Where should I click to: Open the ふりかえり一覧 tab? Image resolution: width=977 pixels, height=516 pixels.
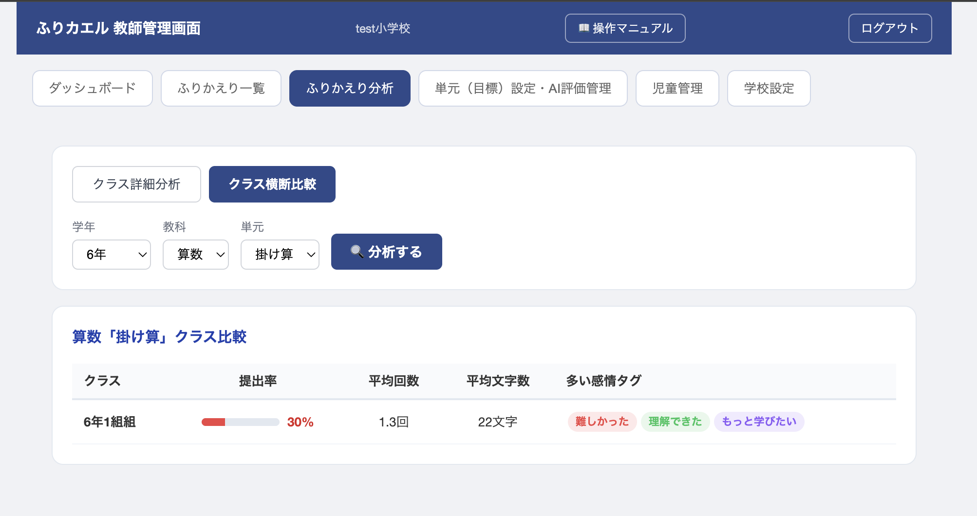tap(221, 88)
